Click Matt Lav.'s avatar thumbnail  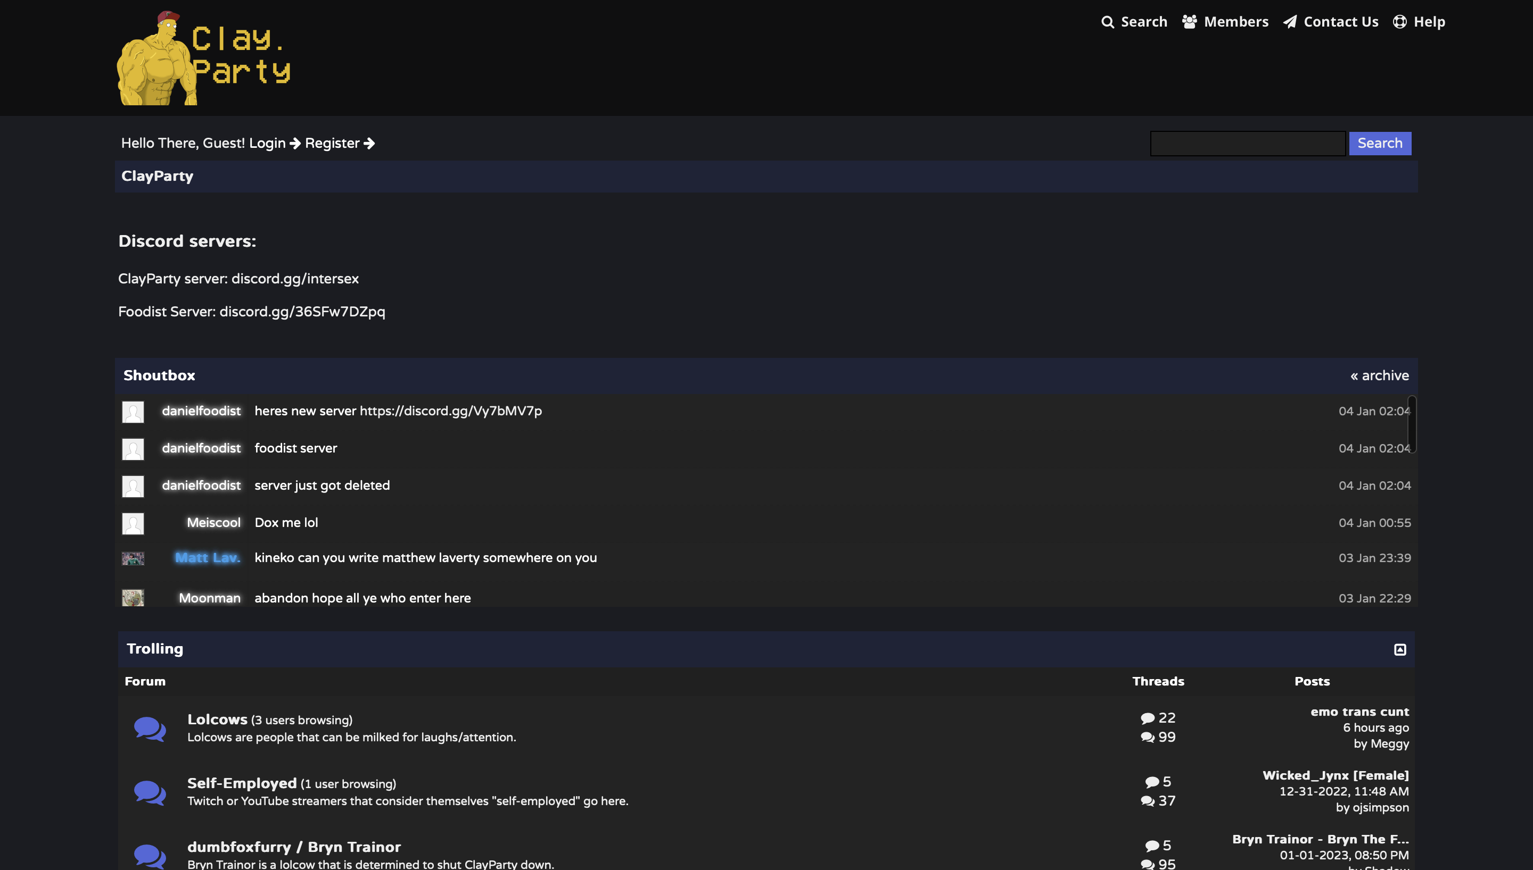133,558
